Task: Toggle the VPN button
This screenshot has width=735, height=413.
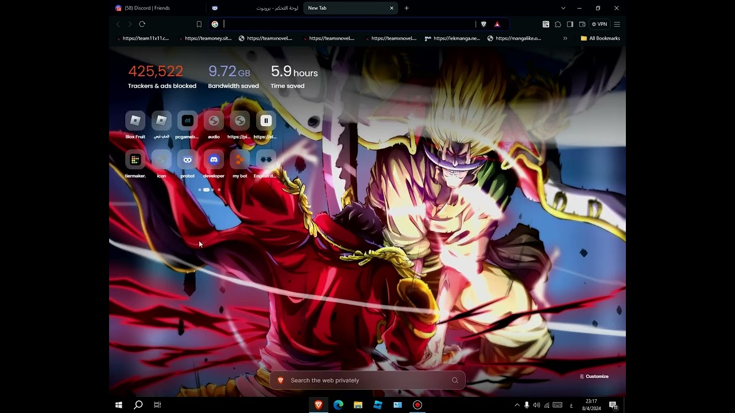Action: (599, 24)
